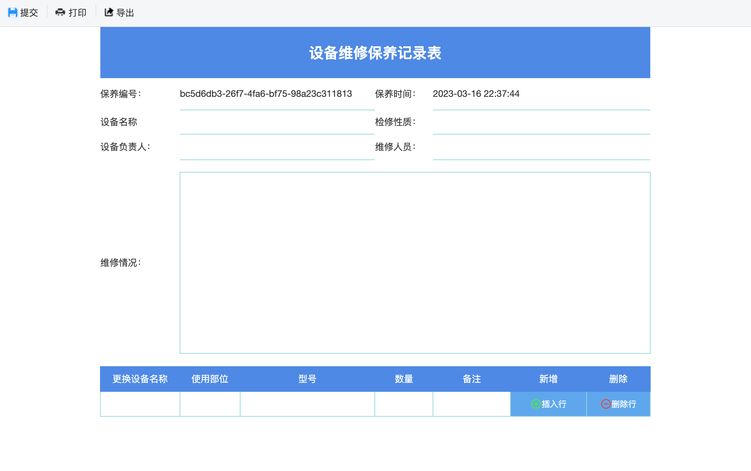Click the 保养编号 value field
The width and height of the screenshot is (751, 471).
pos(277,94)
